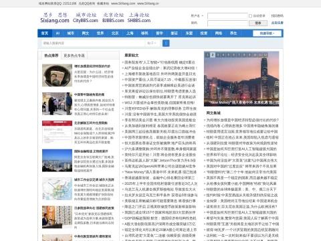Open the 找回密码 password recovery link
The height and width of the screenshot is (241, 321).
[277, 16]
